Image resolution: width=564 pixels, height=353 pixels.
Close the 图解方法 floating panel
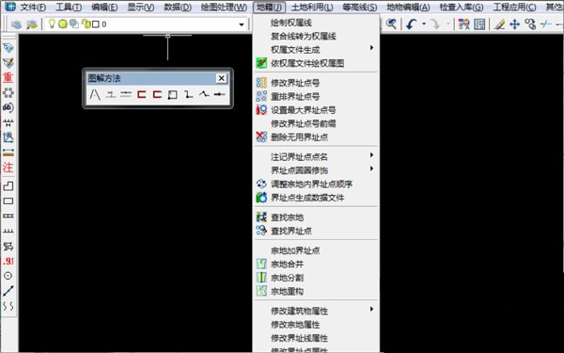pyautogui.click(x=222, y=78)
